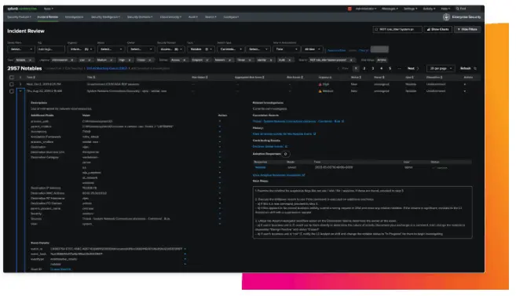Click the Add tags input field

tap(51, 49)
